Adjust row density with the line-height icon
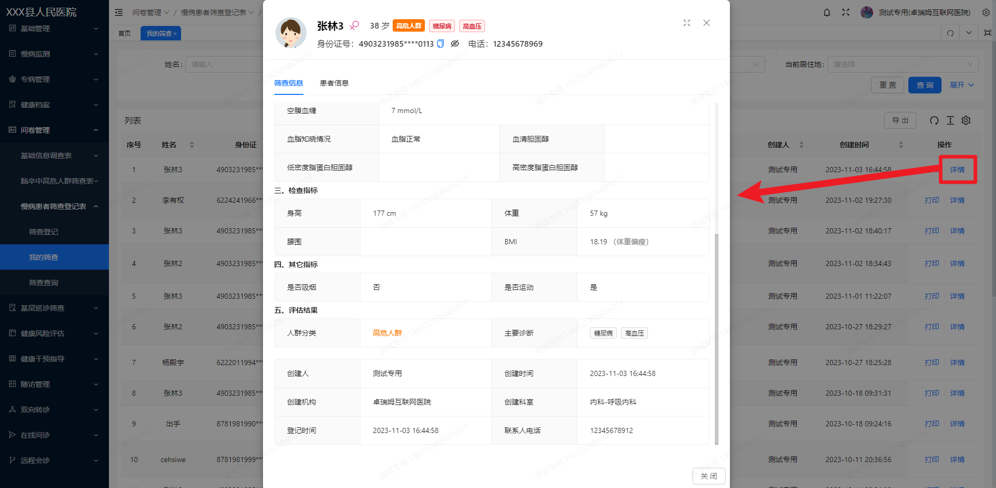Image resolution: width=996 pixels, height=488 pixels. pos(950,120)
